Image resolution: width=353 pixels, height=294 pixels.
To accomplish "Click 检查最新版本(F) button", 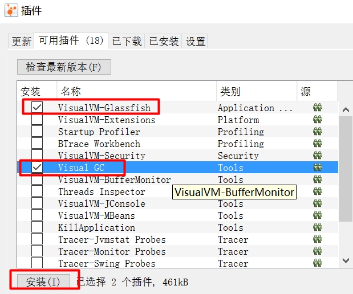I will point(64,67).
